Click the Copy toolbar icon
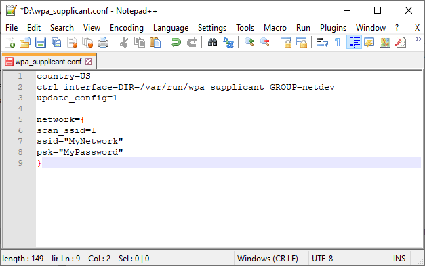 [x=140, y=42]
